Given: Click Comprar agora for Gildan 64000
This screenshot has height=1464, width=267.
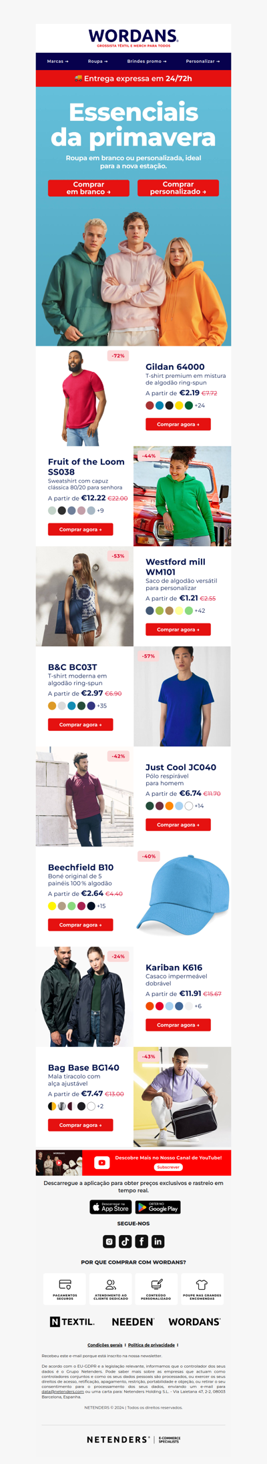Looking at the screenshot, I should click(x=178, y=424).
